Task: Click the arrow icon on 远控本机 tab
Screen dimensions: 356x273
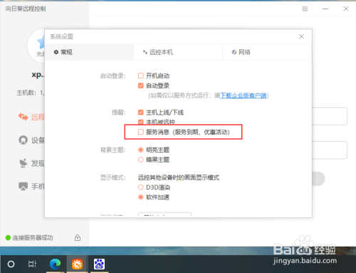Action: [x=145, y=52]
